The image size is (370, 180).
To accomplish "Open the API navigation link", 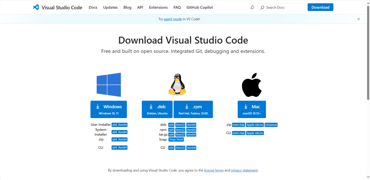I will click(140, 8).
